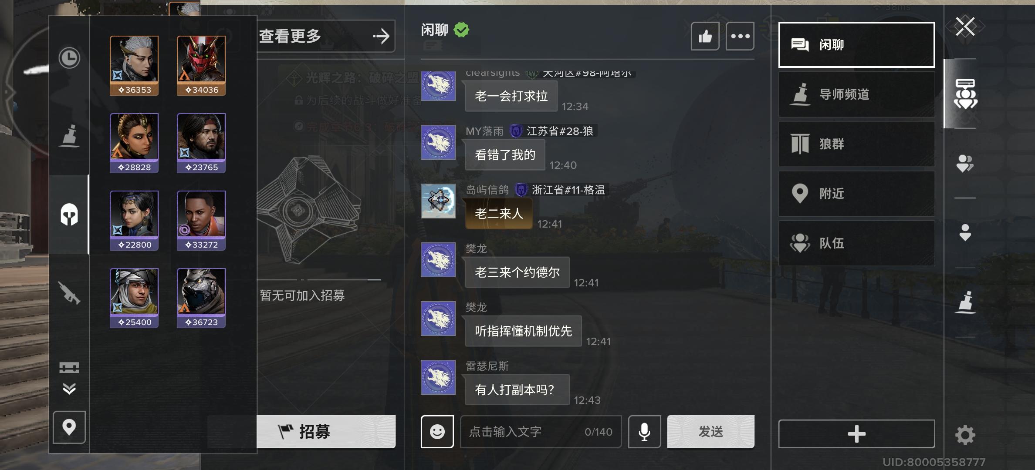
Task: Expand 查看更多 arrow
Action: click(x=325, y=36)
